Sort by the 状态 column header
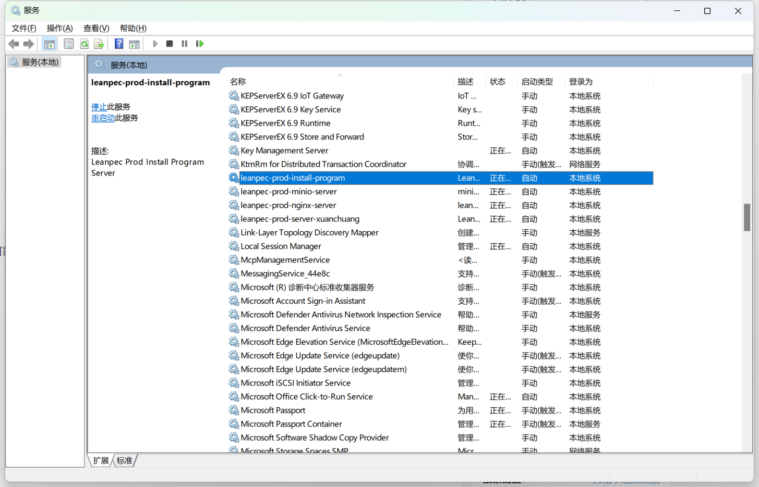Viewport: 759px width, 487px height. point(502,81)
